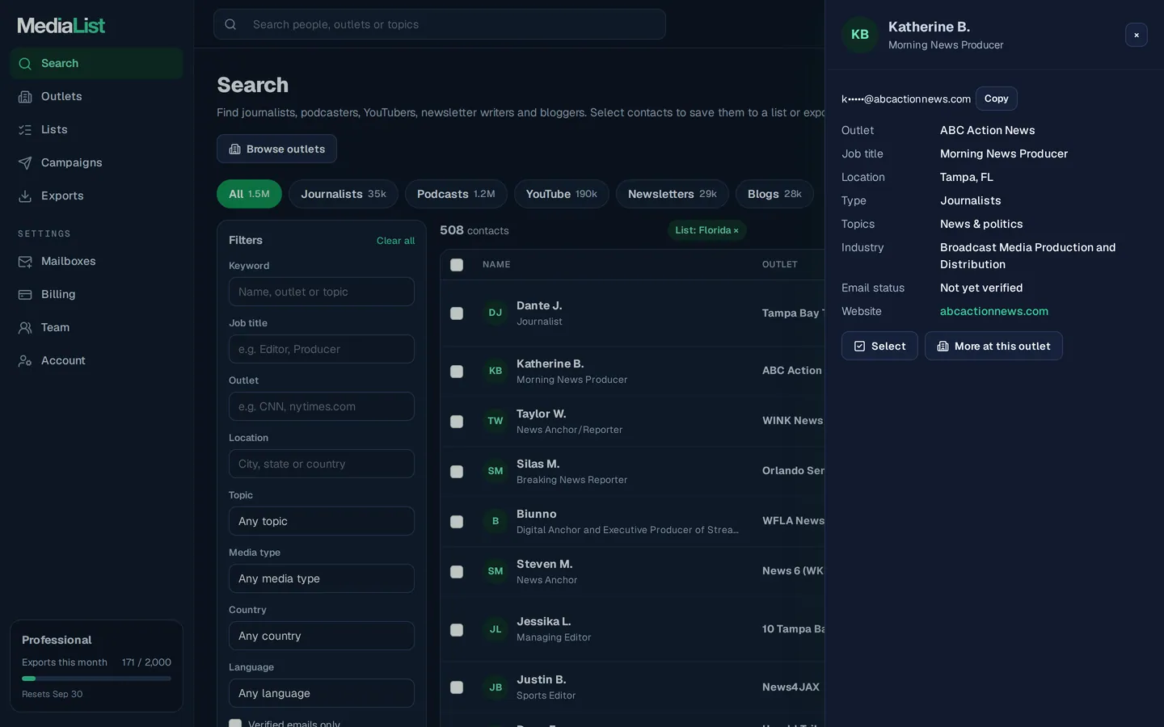Image resolution: width=1164 pixels, height=727 pixels.
Task: Open the Any country dropdown
Action: click(322, 636)
